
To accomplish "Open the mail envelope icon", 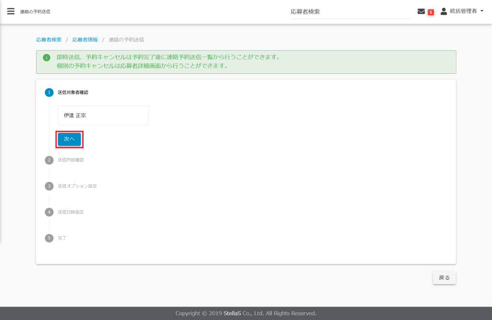I will [x=421, y=12].
